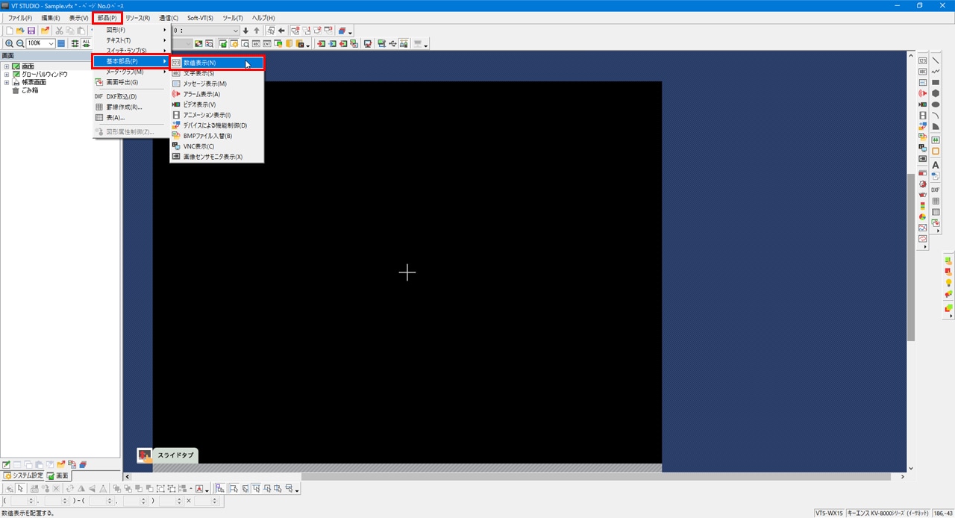Click the DXF import icon in right toolbar

[x=936, y=190]
